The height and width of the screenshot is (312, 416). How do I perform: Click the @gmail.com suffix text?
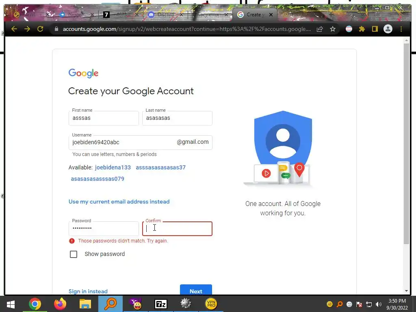(193, 142)
